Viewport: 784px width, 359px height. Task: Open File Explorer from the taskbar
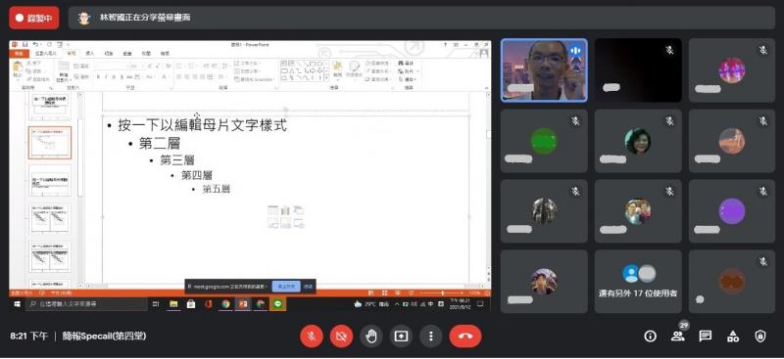coord(173,303)
